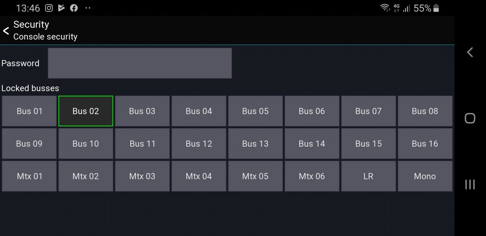Enable lock for Bus 08
Screen dimensions: 486x236
coord(425,111)
